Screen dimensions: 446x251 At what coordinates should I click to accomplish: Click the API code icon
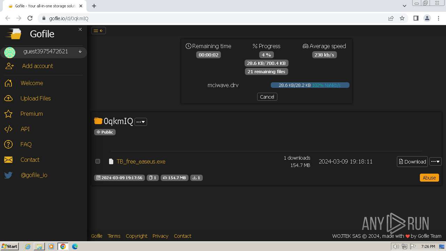(8, 129)
